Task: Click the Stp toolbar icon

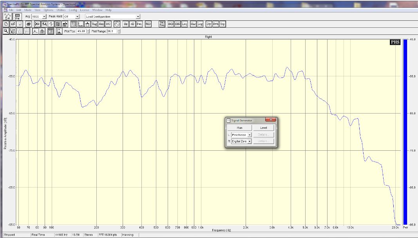Action: (x=223, y=24)
